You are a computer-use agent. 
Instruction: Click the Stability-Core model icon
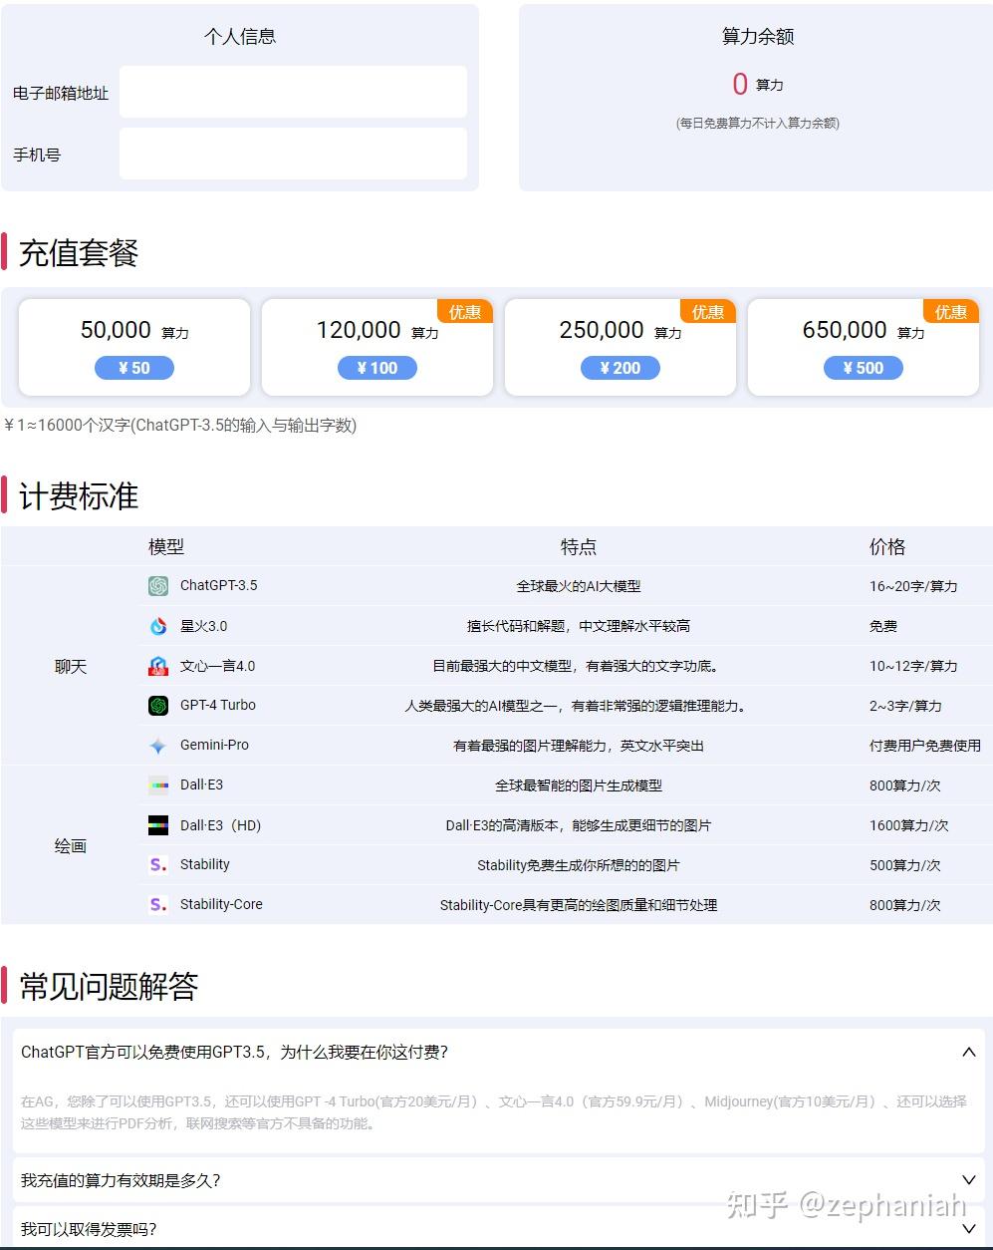tap(158, 905)
